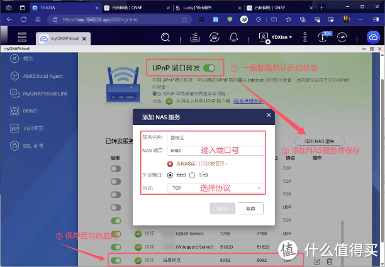The width and height of the screenshot is (385, 267).
Task: Select 手动 external port radio button
Action: [192, 175]
